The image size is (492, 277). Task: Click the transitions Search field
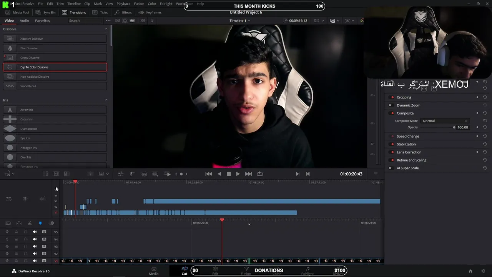click(85, 21)
